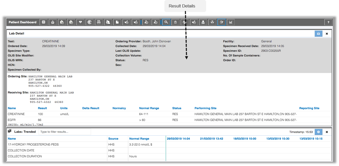This screenshot has height=166, width=339.
Task: Select the magnifying glass lab search tool
Action: (x=166, y=22)
